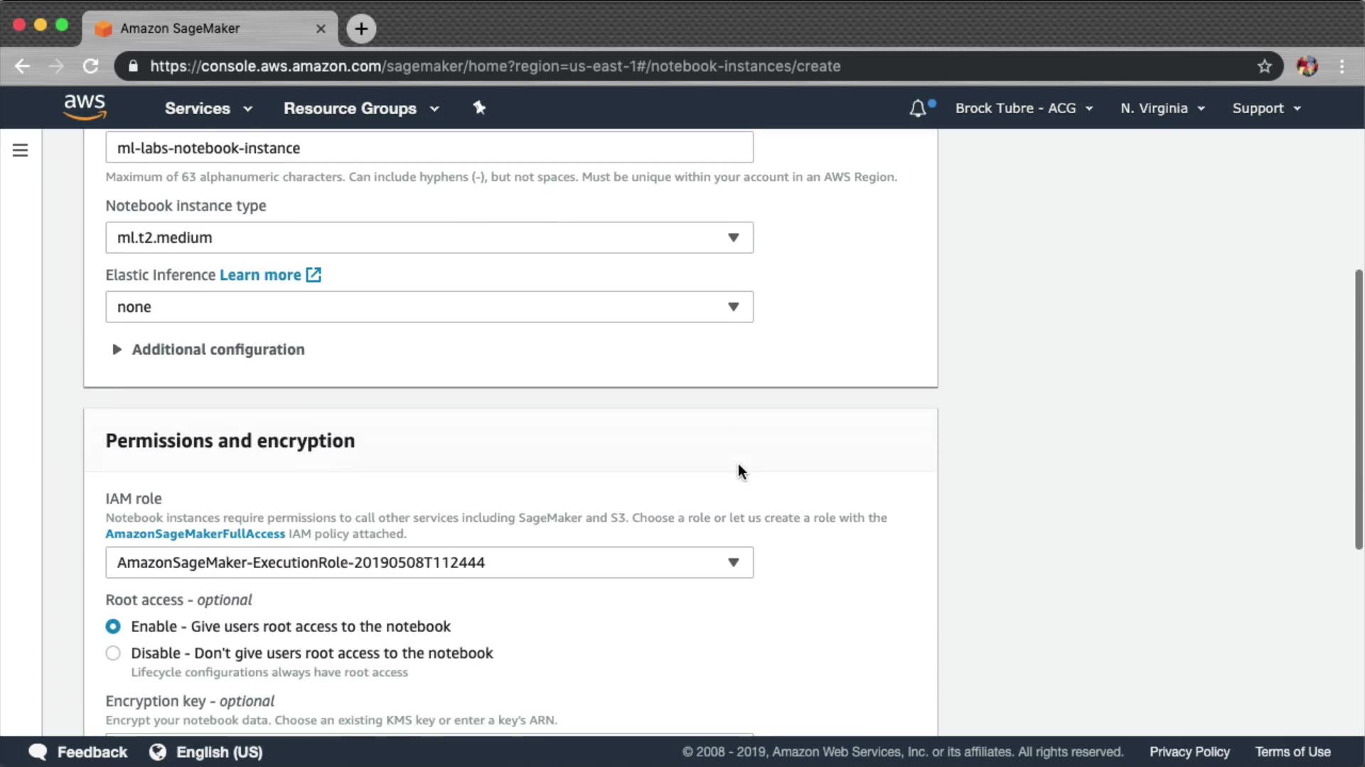
Task: Open the hamburger side navigation menu
Action: (20, 150)
